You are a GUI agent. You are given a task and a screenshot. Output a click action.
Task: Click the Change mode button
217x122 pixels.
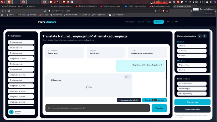192,102
